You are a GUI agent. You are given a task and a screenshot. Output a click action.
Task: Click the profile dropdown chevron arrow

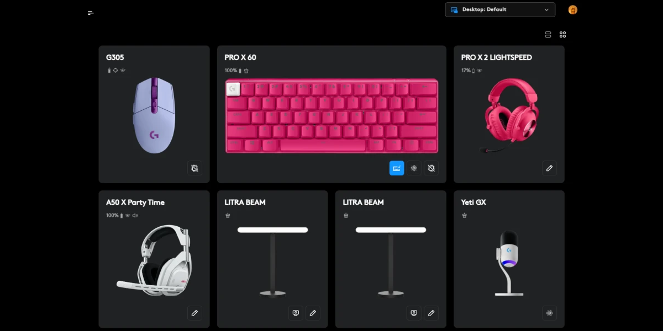546,9
